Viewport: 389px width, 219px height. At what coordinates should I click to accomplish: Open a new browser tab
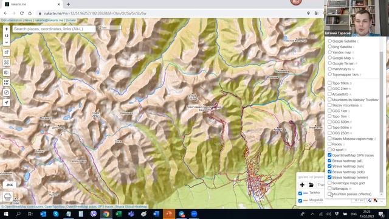pyautogui.click(x=68, y=4)
